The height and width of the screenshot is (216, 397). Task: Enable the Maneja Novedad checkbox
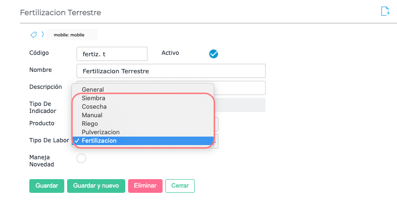pos(81,159)
